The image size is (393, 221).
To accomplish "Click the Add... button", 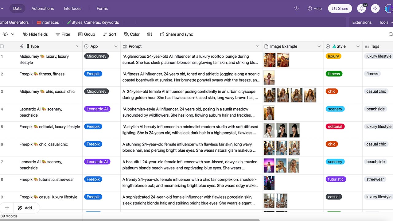I will coord(26,208).
